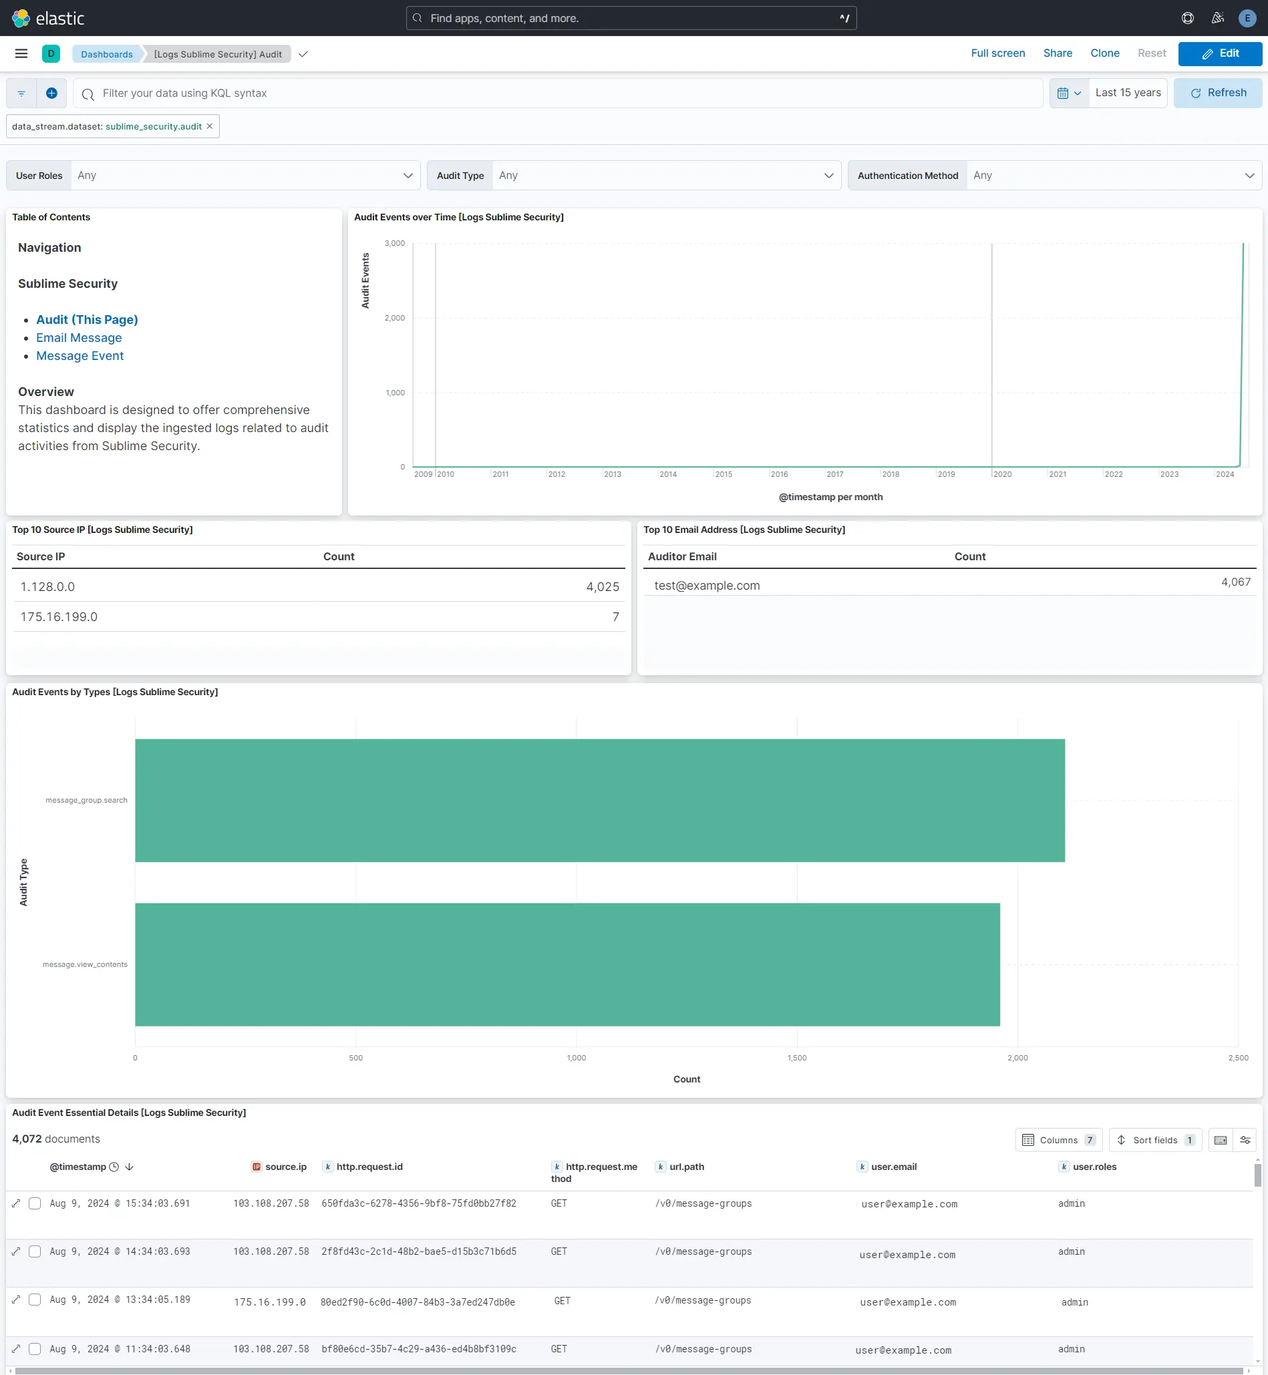Open the Sort fields menu

click(x=1155, y=1140)
